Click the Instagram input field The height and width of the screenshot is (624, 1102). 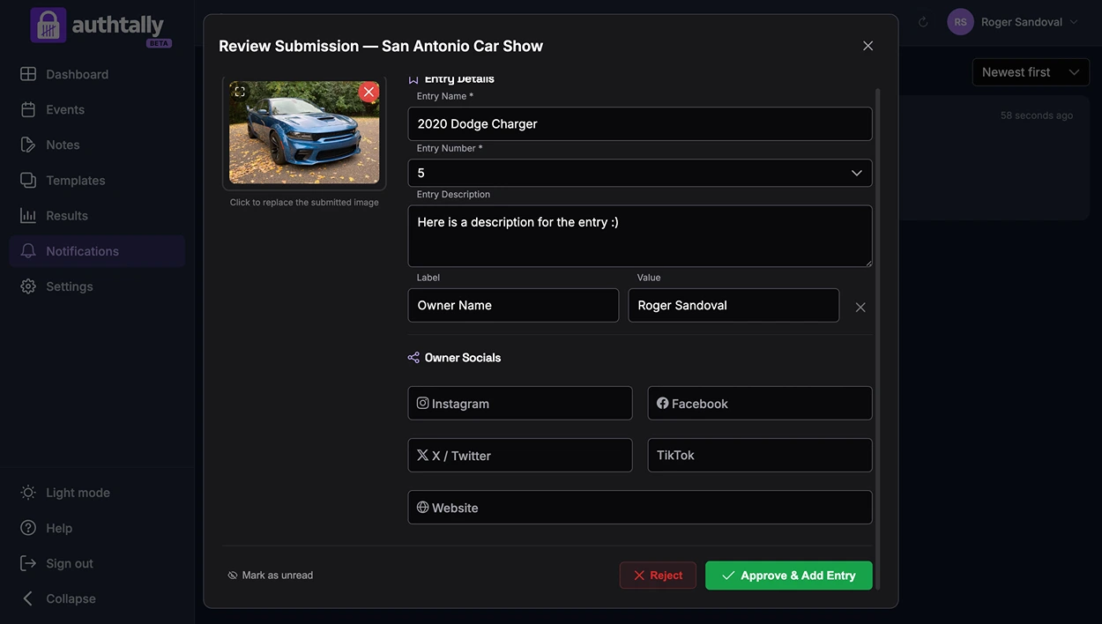pos(520,403)
